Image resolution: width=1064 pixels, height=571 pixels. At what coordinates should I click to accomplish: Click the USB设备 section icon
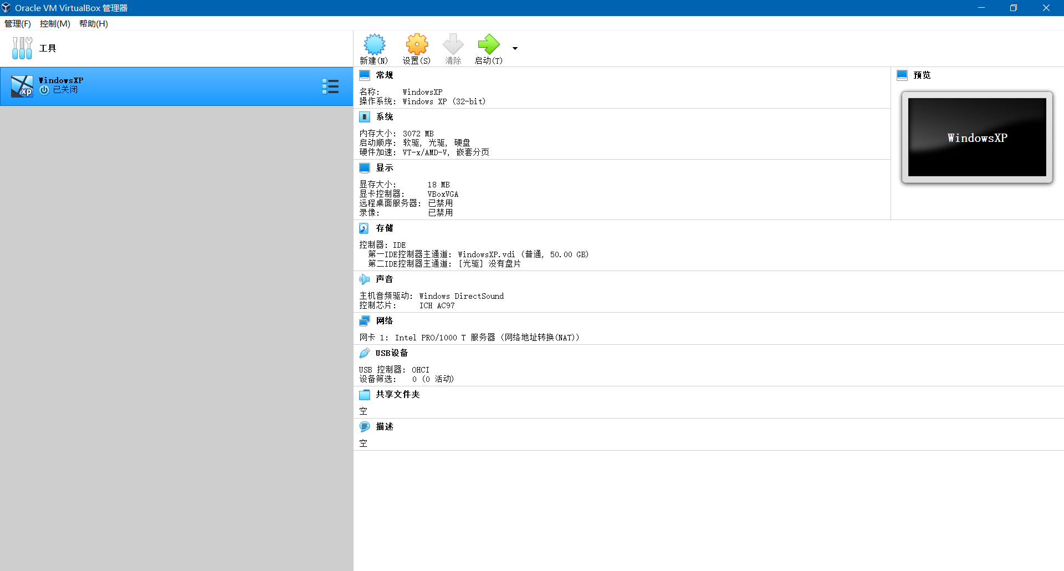coord(364,353)
